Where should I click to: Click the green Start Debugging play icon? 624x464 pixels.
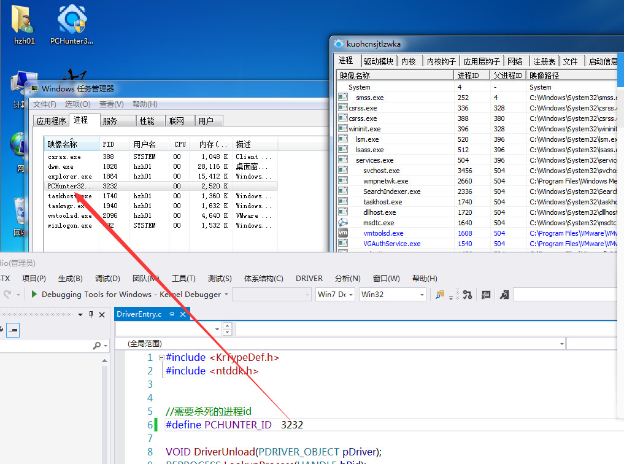pyautogui.click(x=34, y=294)
